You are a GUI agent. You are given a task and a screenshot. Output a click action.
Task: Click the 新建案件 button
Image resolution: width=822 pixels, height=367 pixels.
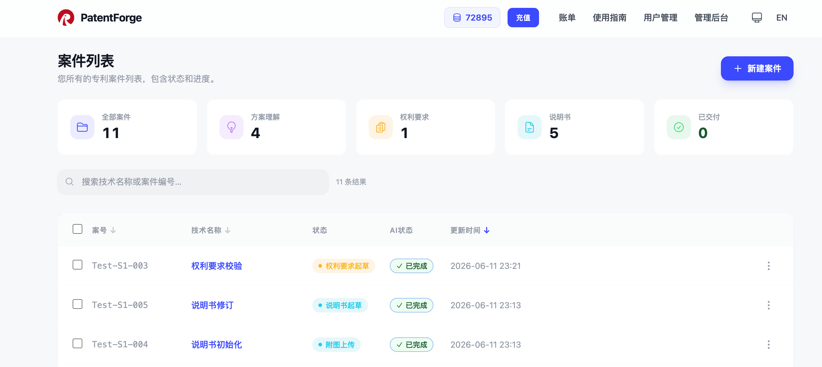pos(757,69)
